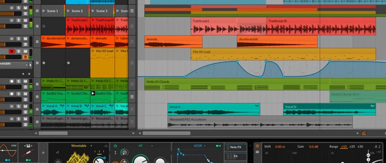This screenshot has width=386, height=163.
Task: Click the orange lane icon on the Vita track
Action: 25,57
